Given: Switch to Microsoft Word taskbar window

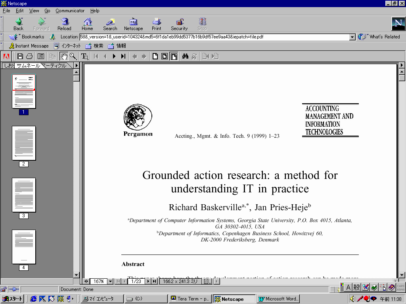Looking at the screenshot, I should click(279, 299).
